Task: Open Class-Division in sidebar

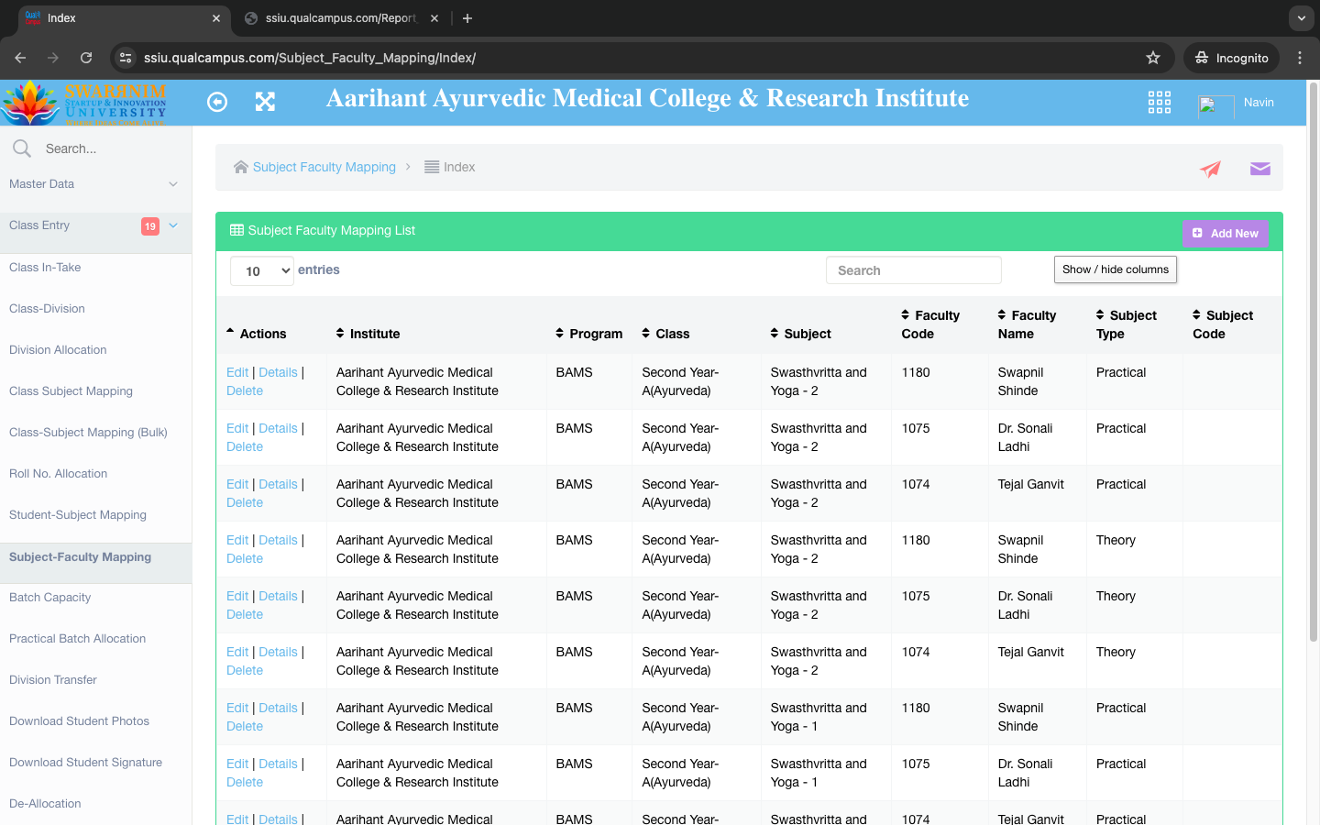Action: click(x=47, y=309)
